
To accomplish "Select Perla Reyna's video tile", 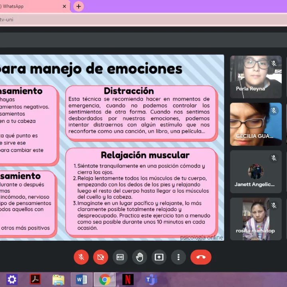I will pos(256,77).
